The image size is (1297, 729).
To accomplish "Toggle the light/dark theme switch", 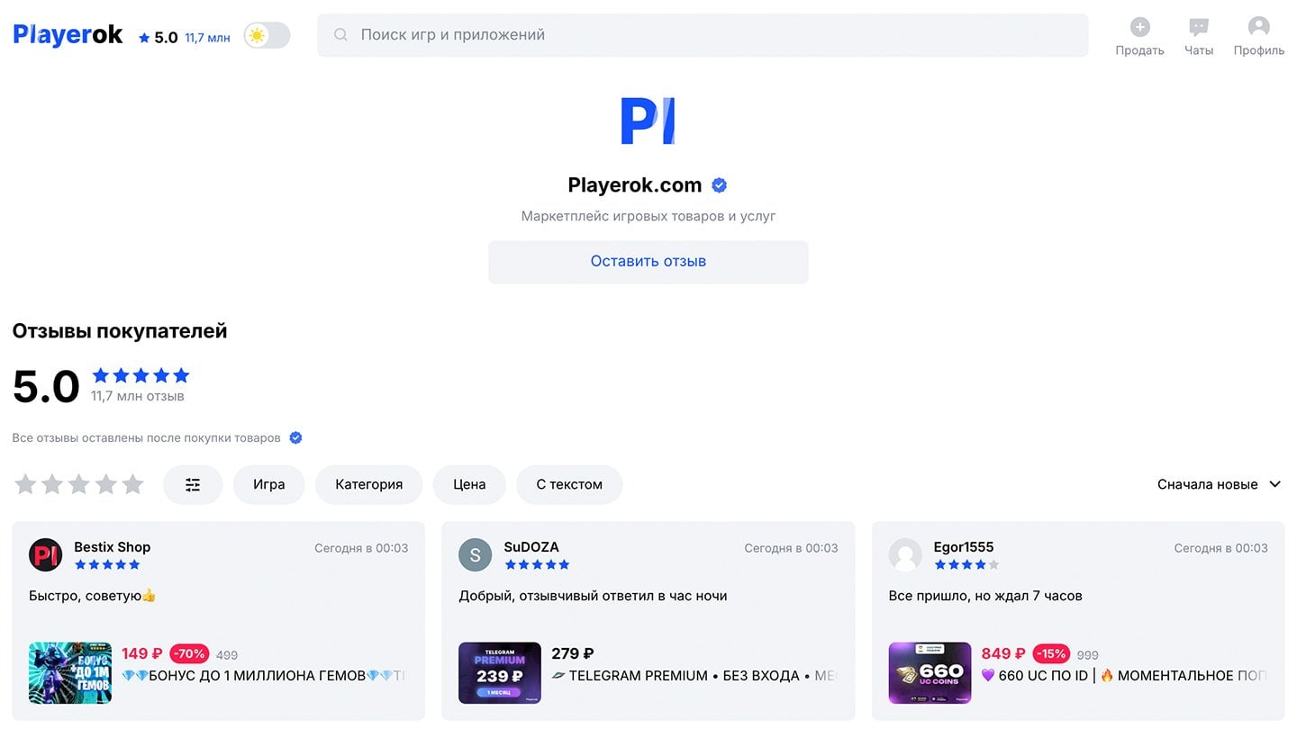I will pos(268,36).
